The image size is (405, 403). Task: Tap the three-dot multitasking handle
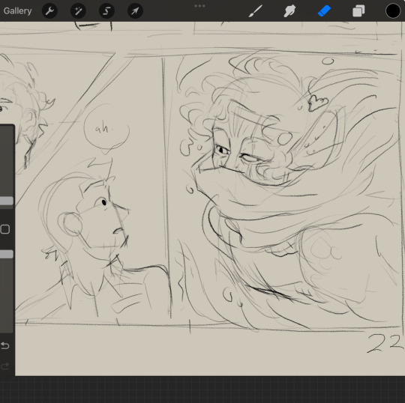[199, 6]
